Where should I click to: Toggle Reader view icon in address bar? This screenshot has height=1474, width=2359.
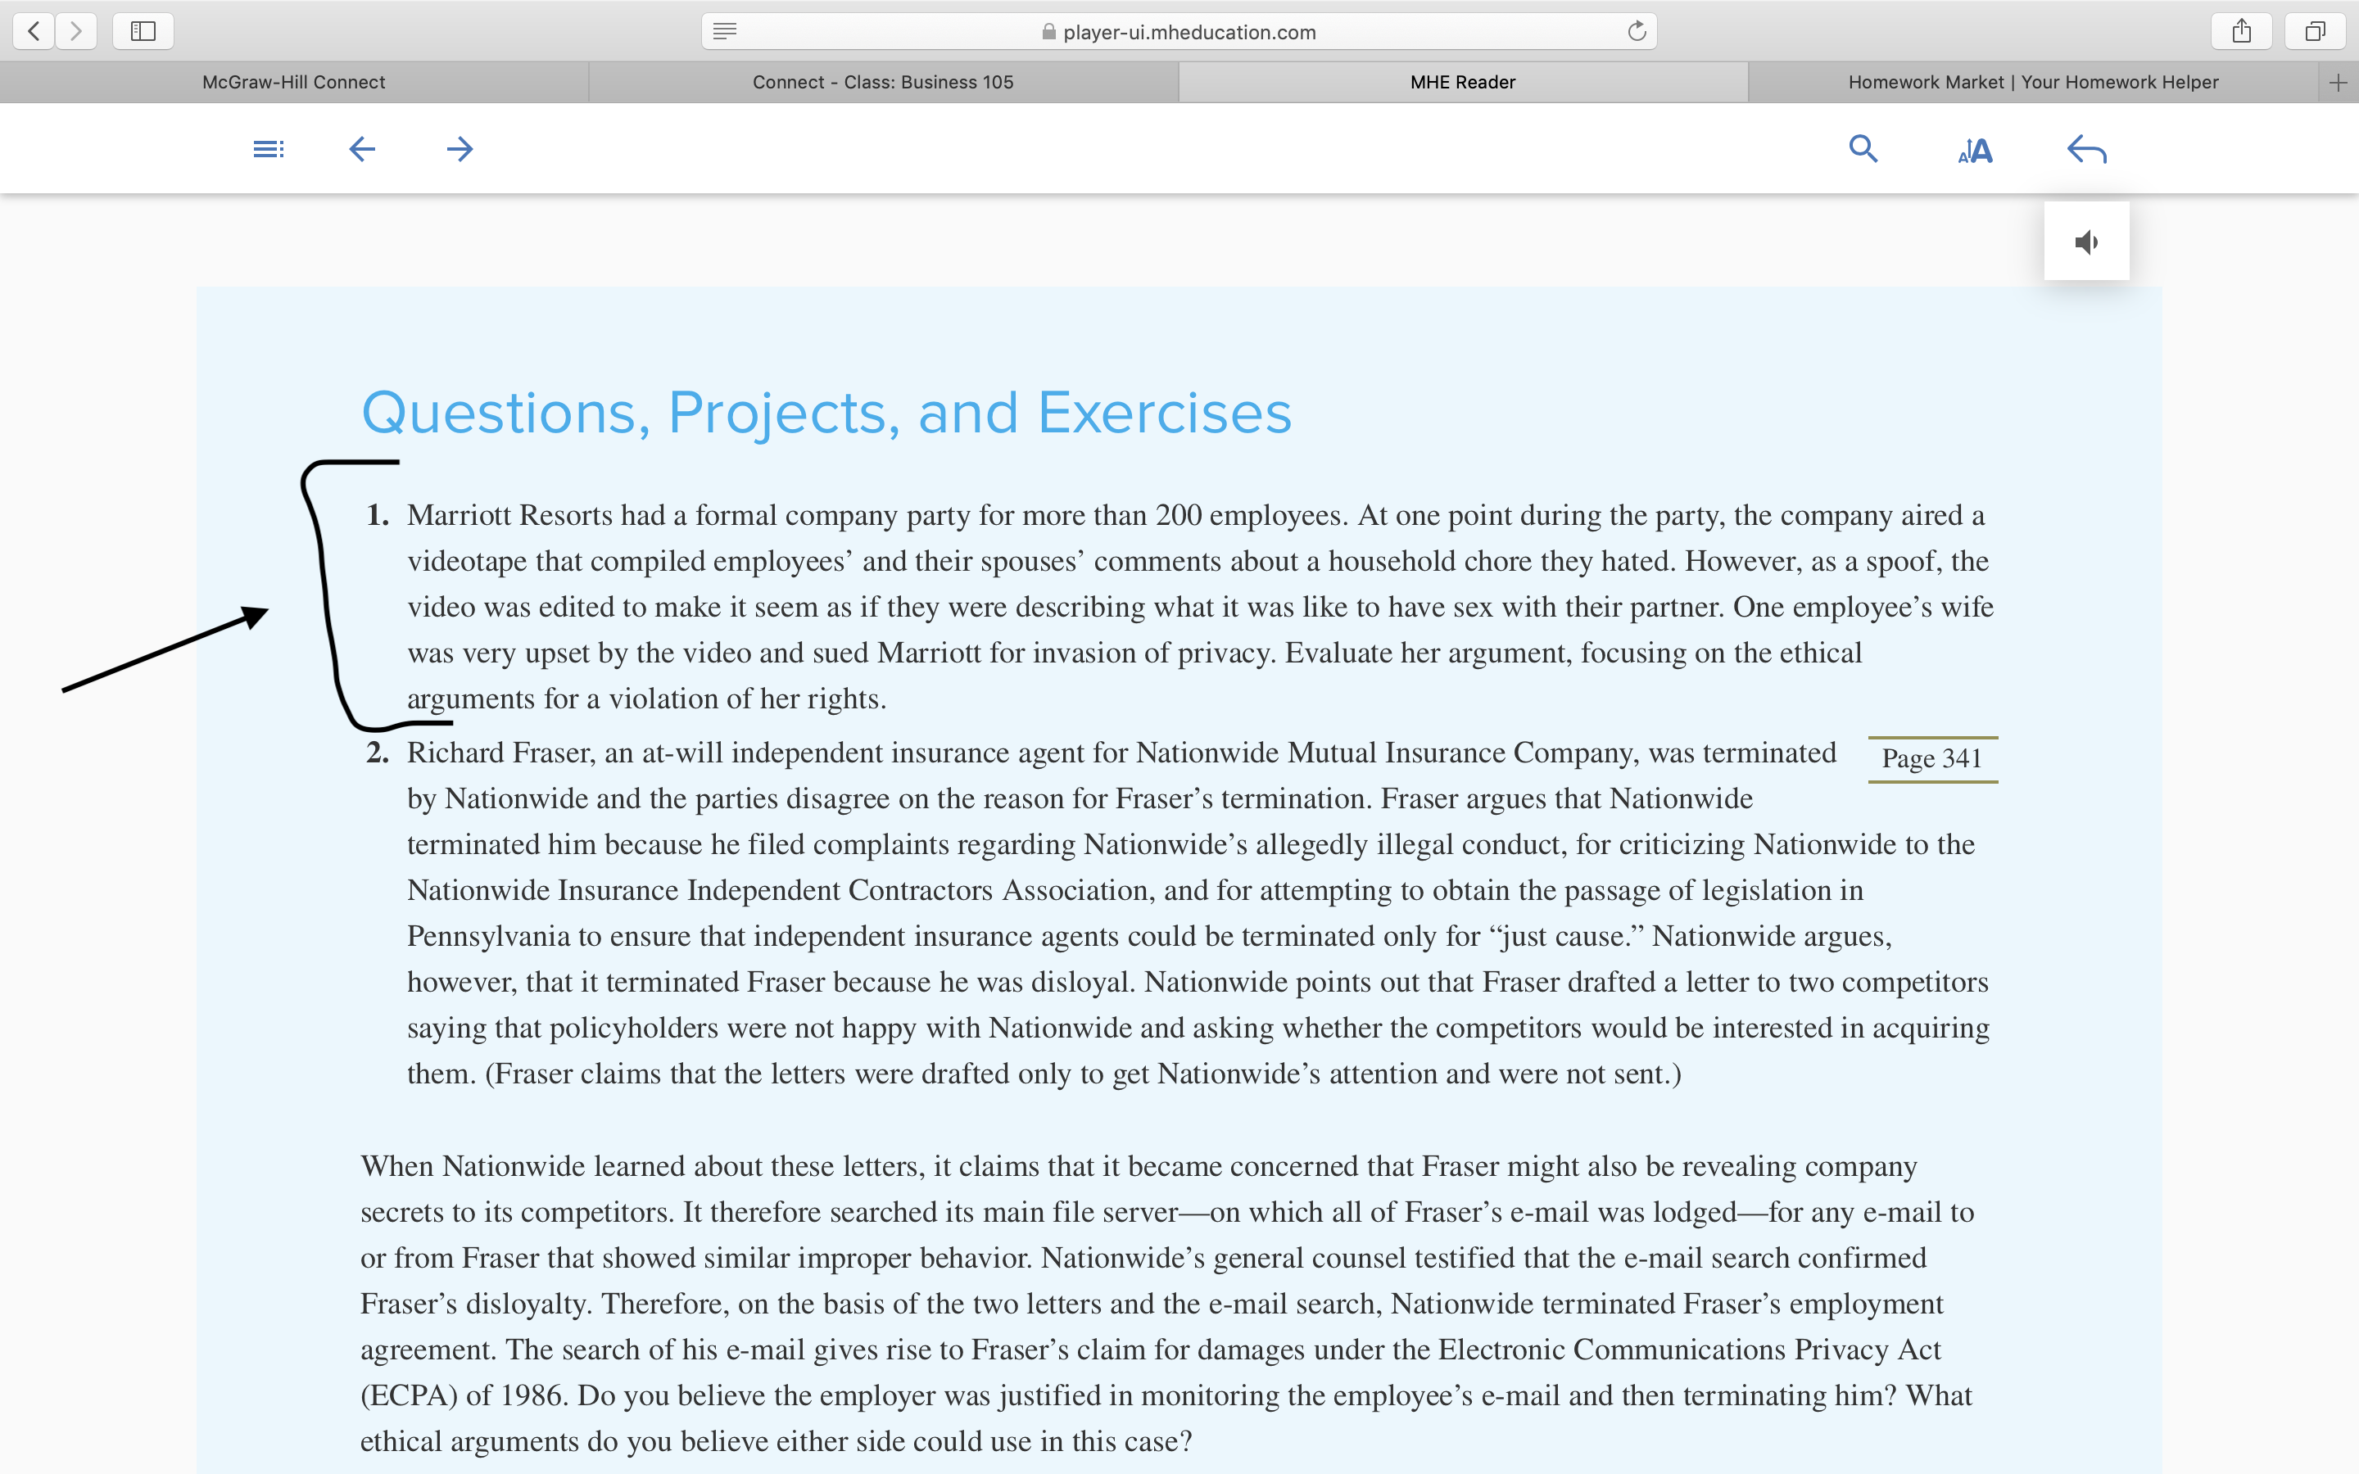point(724,31)
